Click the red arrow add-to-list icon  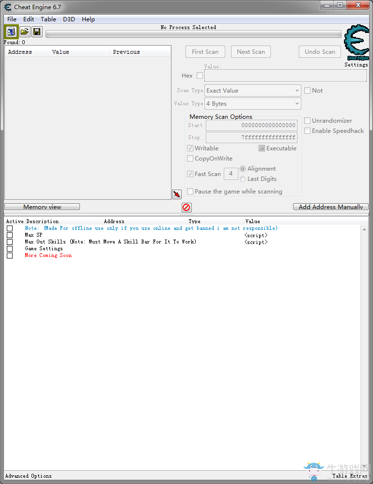(177, 194)
